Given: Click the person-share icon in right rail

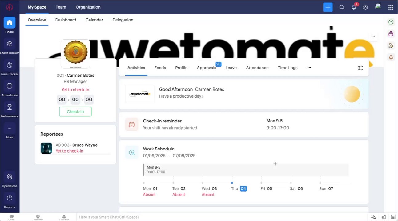Looking at the screenshot, I should 391,45.
